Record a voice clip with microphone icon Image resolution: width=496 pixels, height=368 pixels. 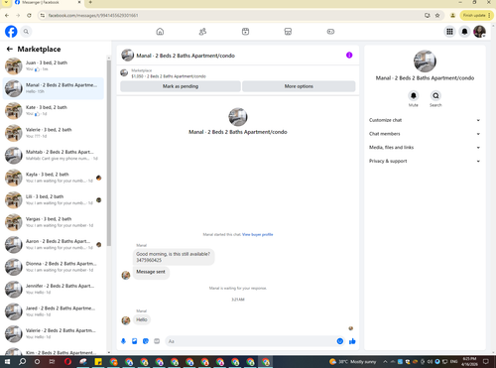(x=123, y=341)
